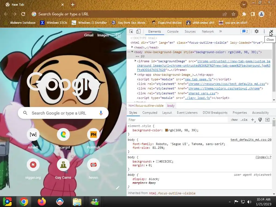The image size is (276, 207).
Task: Open the DOM Breakpoints pane tab
Action: (215, 113)
